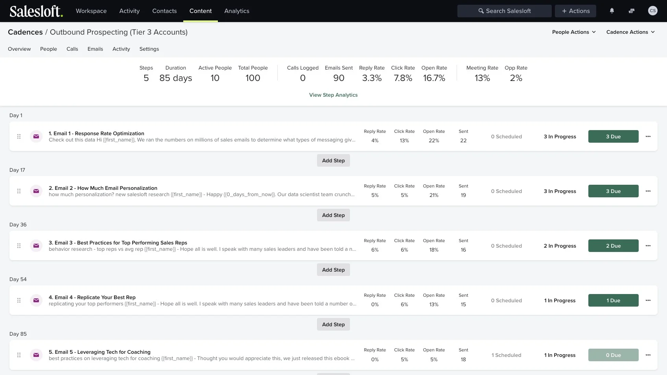
Task: Click Add Step below Day 1
Action: [333, 160]
